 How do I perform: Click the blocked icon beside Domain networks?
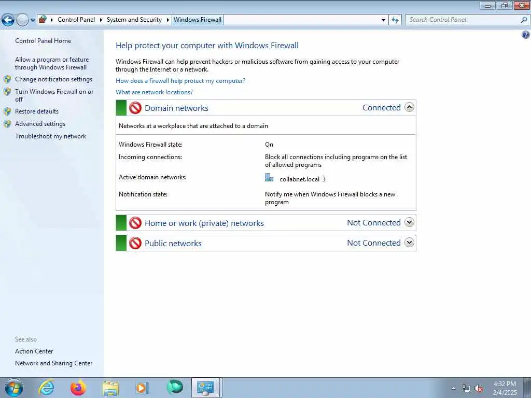[135, 108]
